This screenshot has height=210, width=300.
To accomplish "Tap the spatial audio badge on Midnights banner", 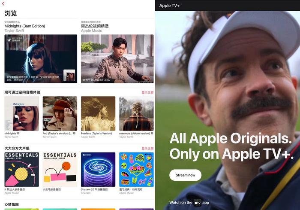I will [15, 40].
